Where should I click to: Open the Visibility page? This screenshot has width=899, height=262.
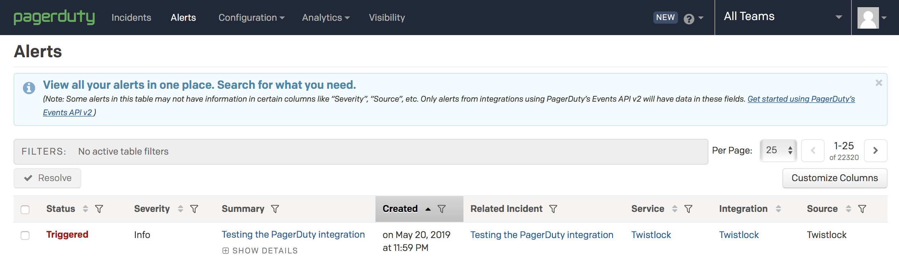[387, 18]
